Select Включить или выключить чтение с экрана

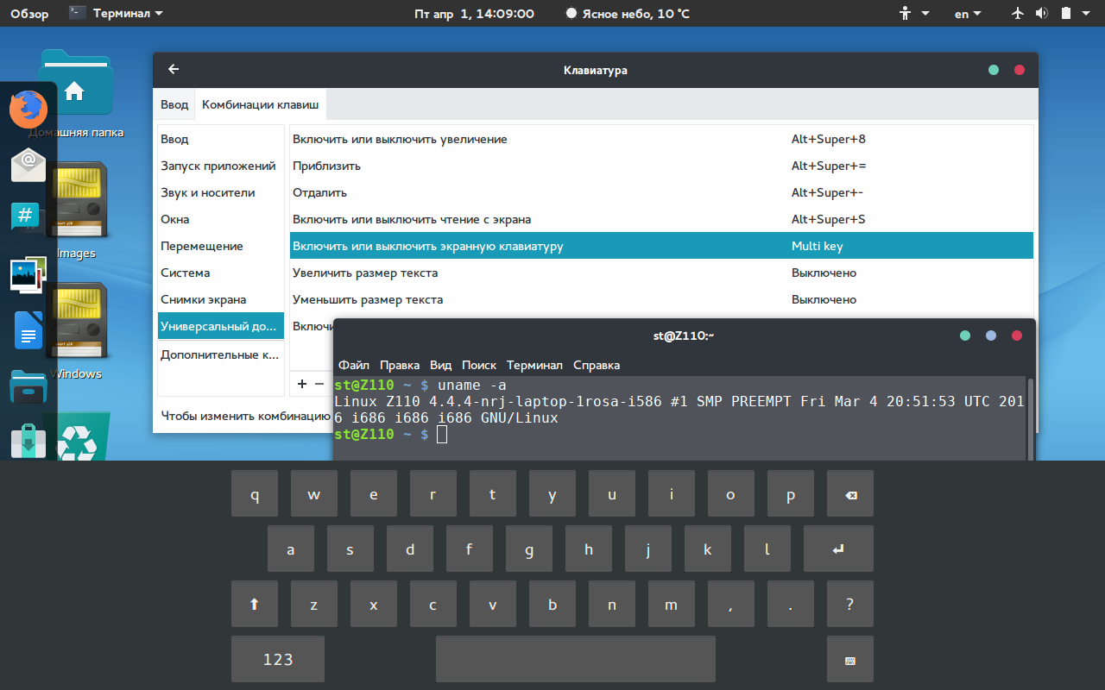(x=661, y=219)
